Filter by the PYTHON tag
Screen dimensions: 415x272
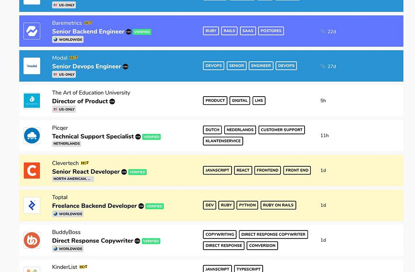click(x=247, y=205)
